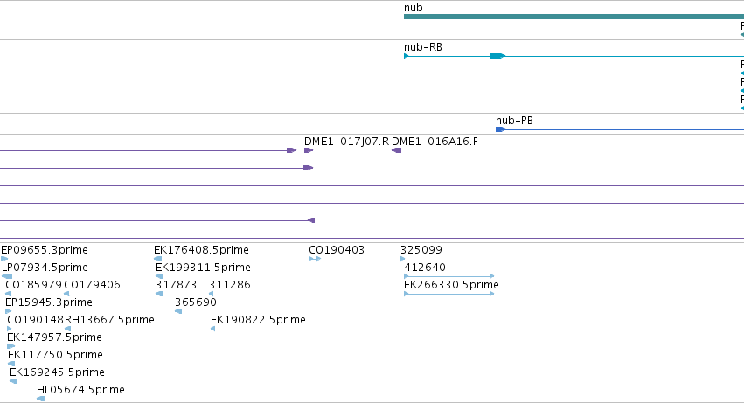Click the 317873 arrow glyph

pos(159,294)
